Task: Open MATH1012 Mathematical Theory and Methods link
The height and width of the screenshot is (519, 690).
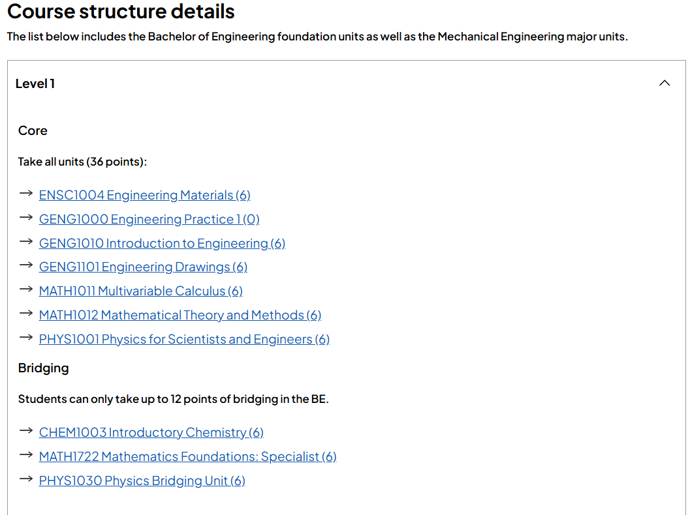Action: (180, 316)
